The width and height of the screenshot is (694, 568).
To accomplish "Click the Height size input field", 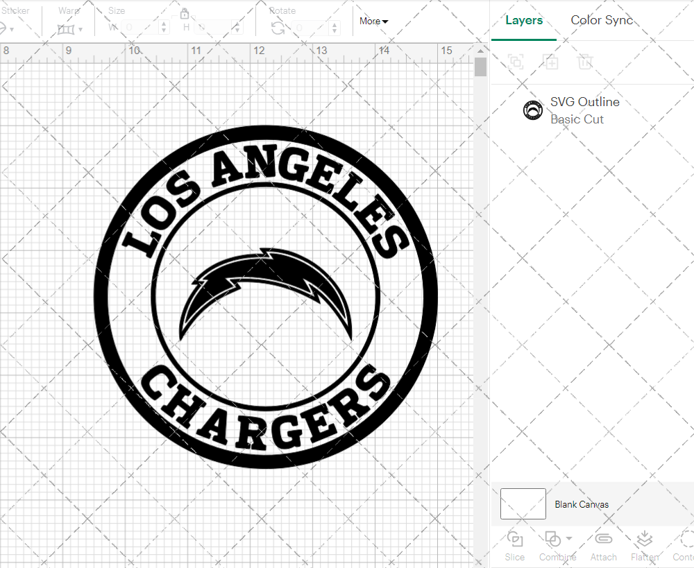I will (x=214, y=28).
